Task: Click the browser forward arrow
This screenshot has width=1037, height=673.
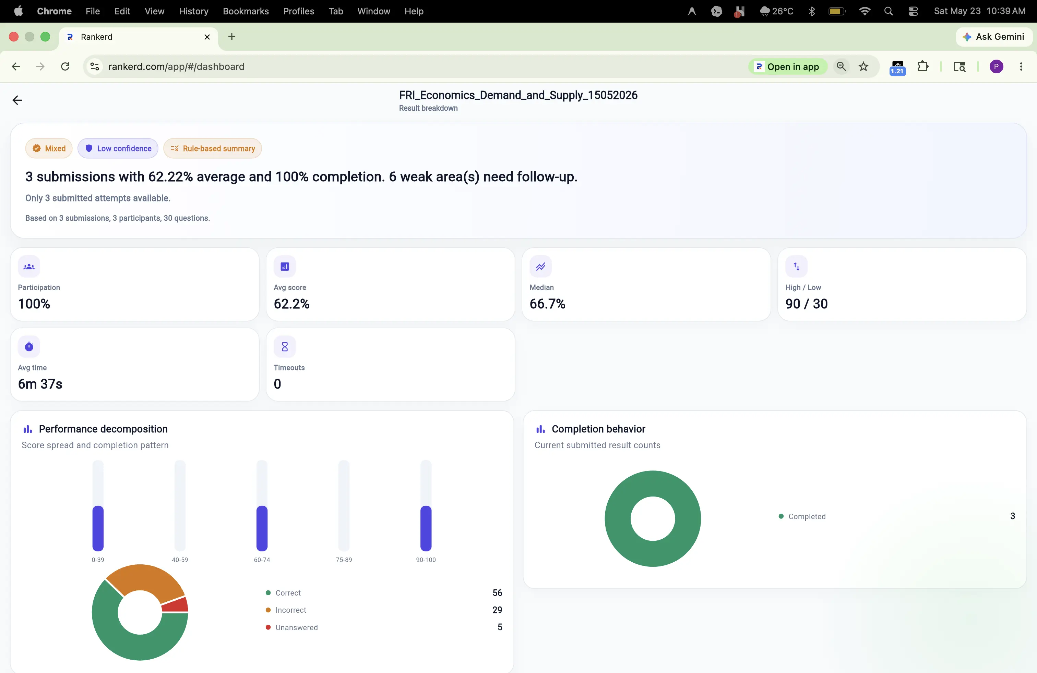Action: click(40, 66)
